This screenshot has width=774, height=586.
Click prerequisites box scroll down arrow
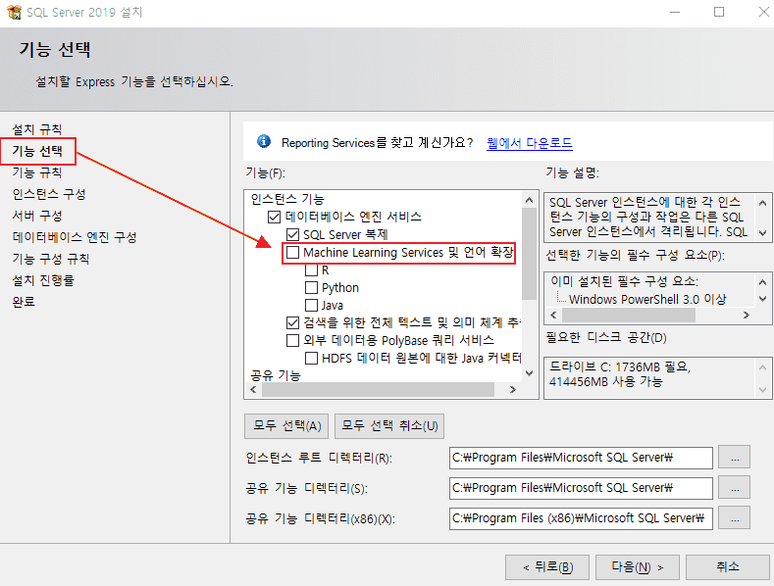tap(762, 299)
